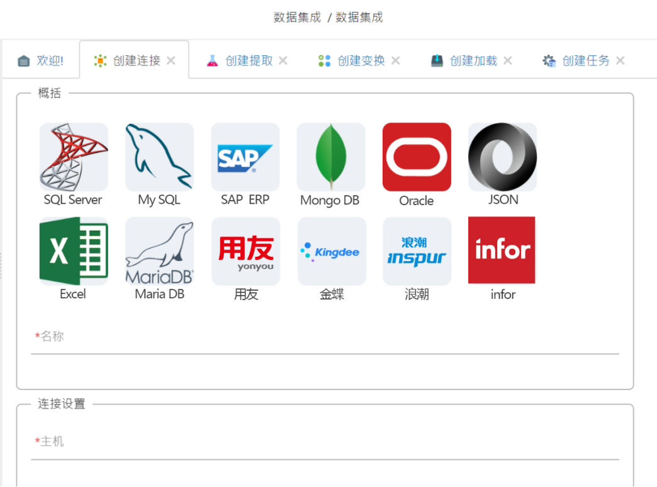This screenshot has height=487, width=657.
Task: Click the 'SAP ERP' label text
Action: pyautogui.click(x=245, y=200)
